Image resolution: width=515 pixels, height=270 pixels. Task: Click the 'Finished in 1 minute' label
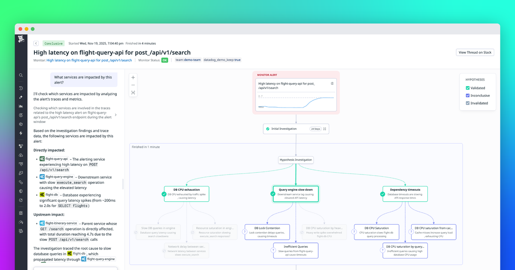(146, 147)
